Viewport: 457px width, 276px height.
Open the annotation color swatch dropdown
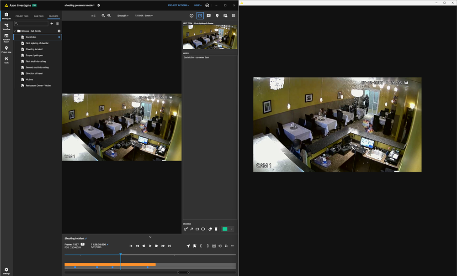coord(231,229)
